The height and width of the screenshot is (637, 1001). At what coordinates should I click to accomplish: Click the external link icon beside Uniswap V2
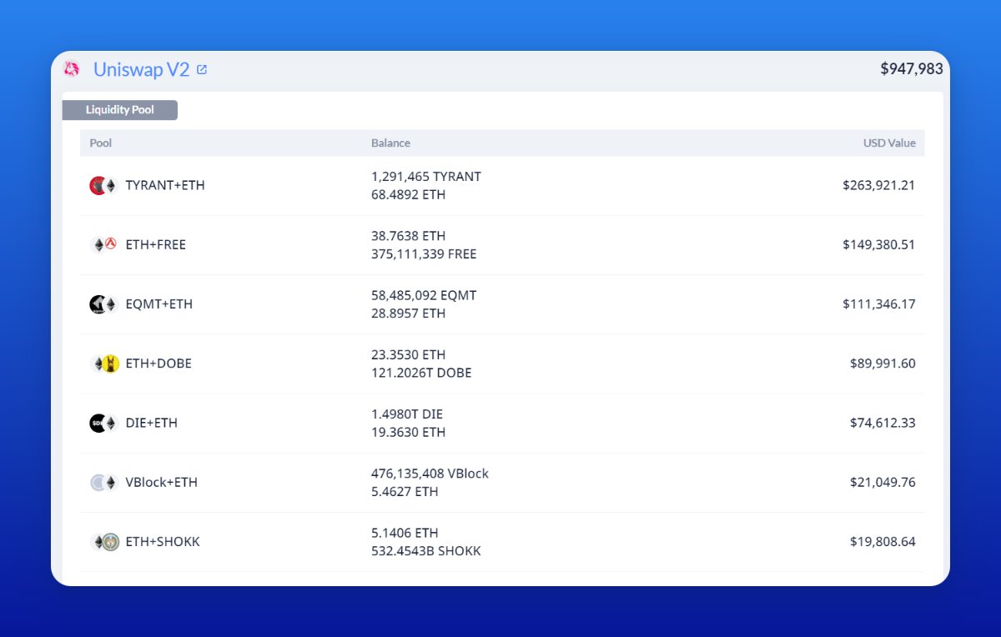pyautogui.click(x=202, y=70)
